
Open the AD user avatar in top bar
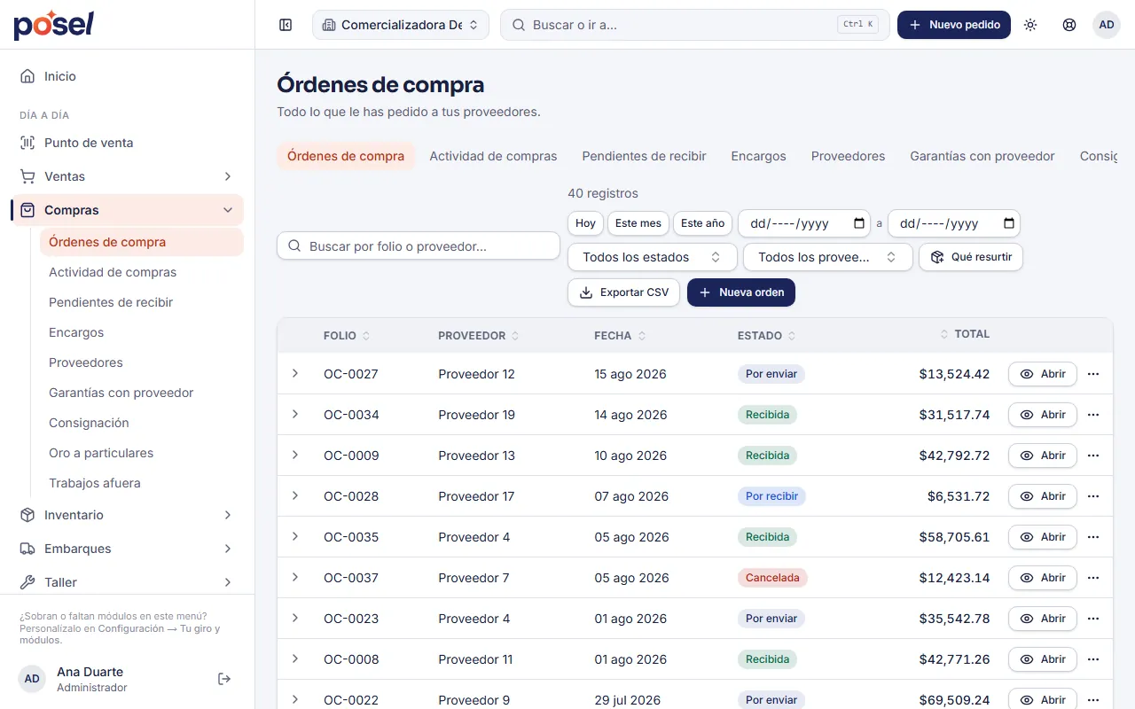pos(1107,25)
